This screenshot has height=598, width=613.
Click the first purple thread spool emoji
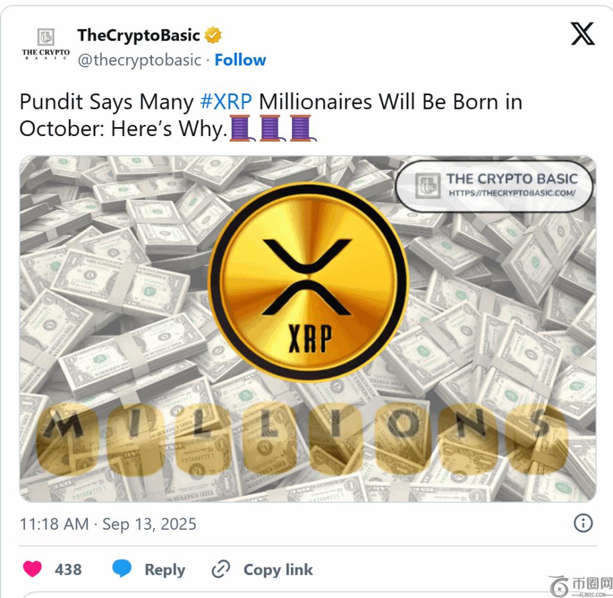[x=241, y=128]
